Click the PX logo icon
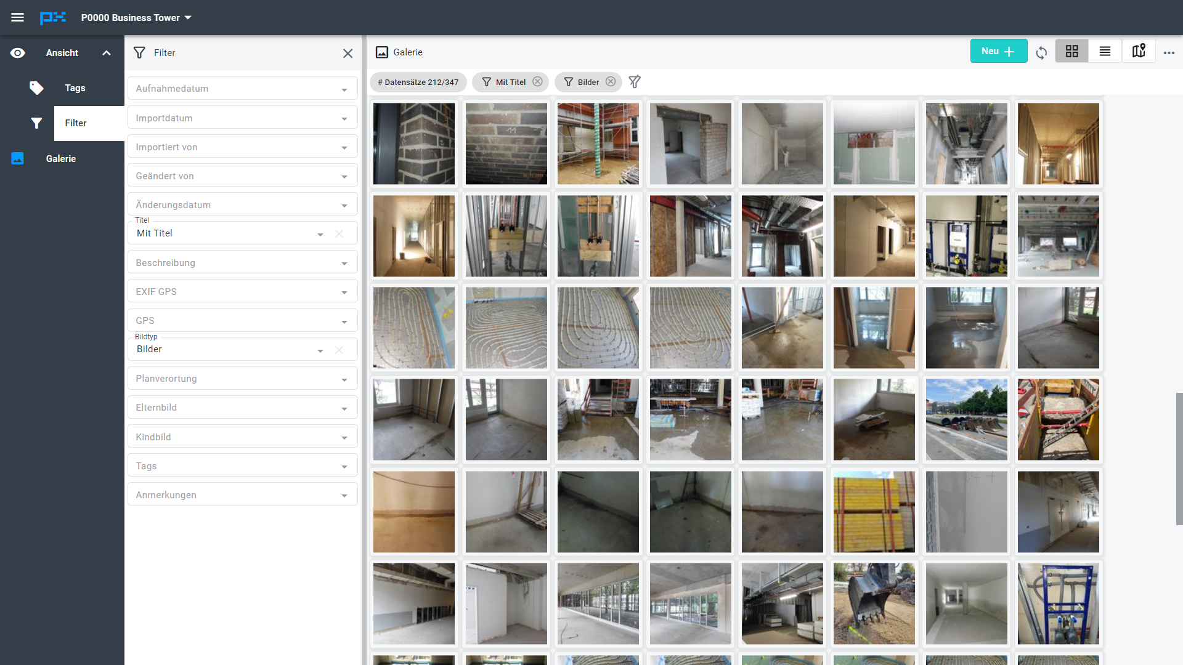Image resolution: width=1183 pixels, height=665 pixels. click(53, 17)
